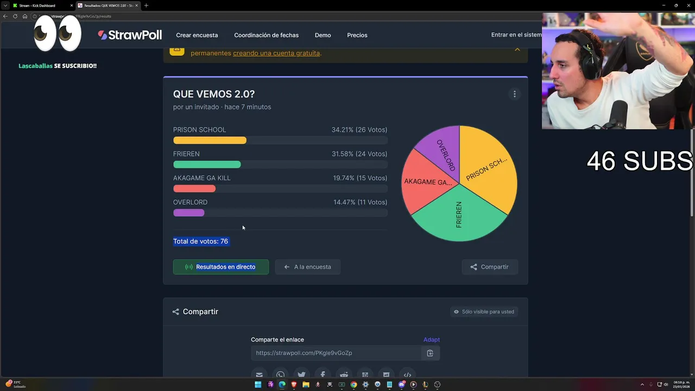Open the Windows Start menu
695x391 pixels.
pos(258,384)
